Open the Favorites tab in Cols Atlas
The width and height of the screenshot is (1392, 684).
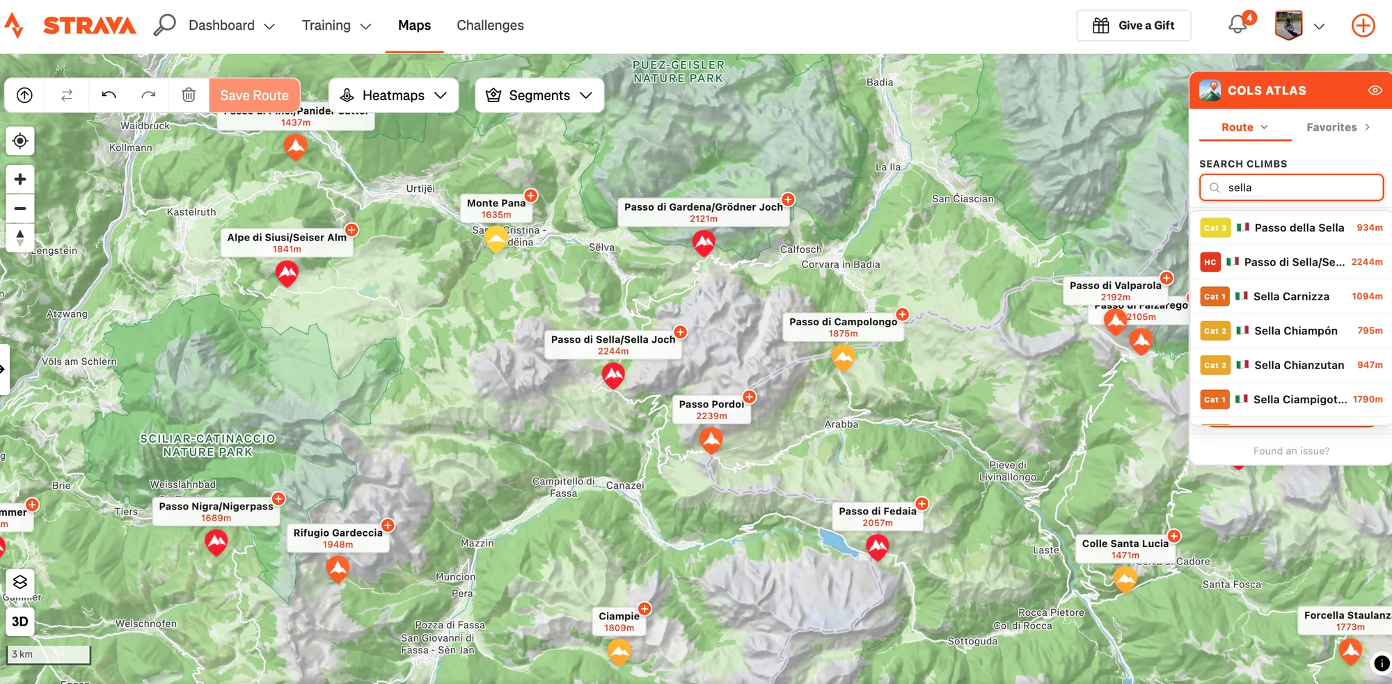pos(1338,127)
